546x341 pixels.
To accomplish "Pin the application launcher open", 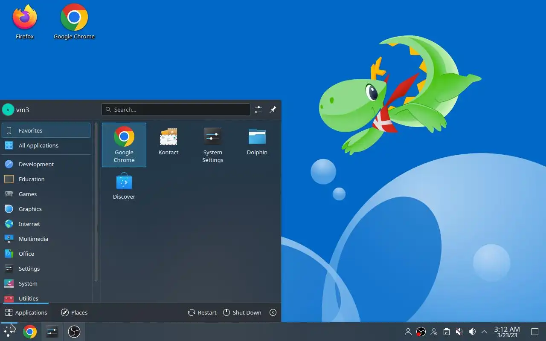I will pyautogui.click(x=273, y=110).
